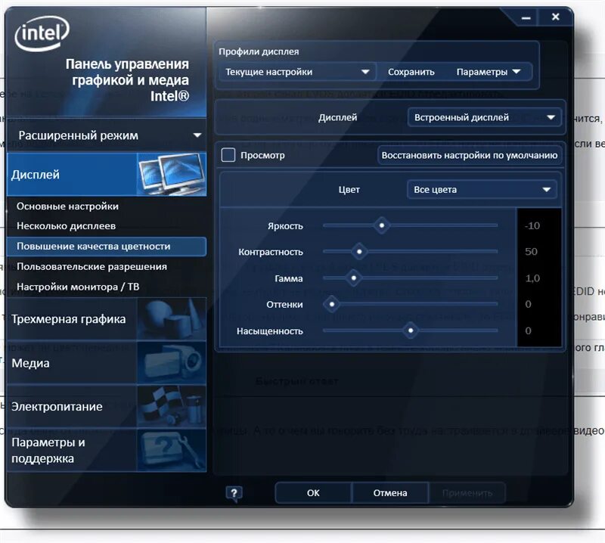Click the Контрастность value 50
605x543 pixels.
pos(531,252)
